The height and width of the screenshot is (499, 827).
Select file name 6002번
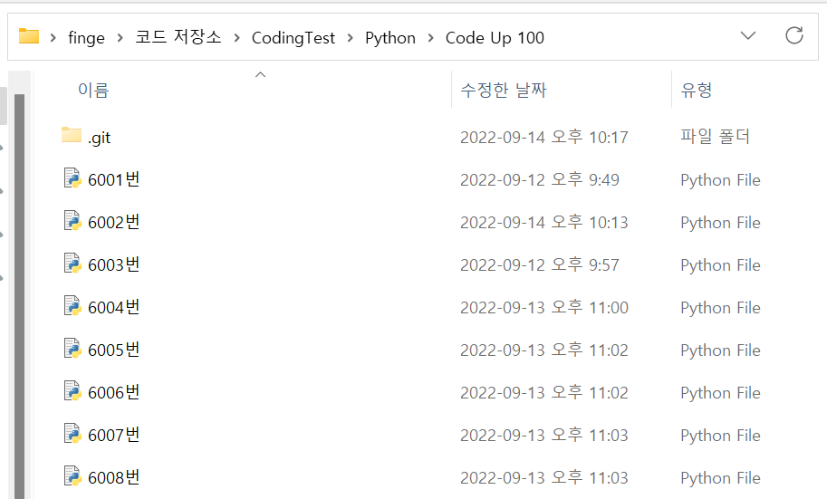[x=114, y=222]
